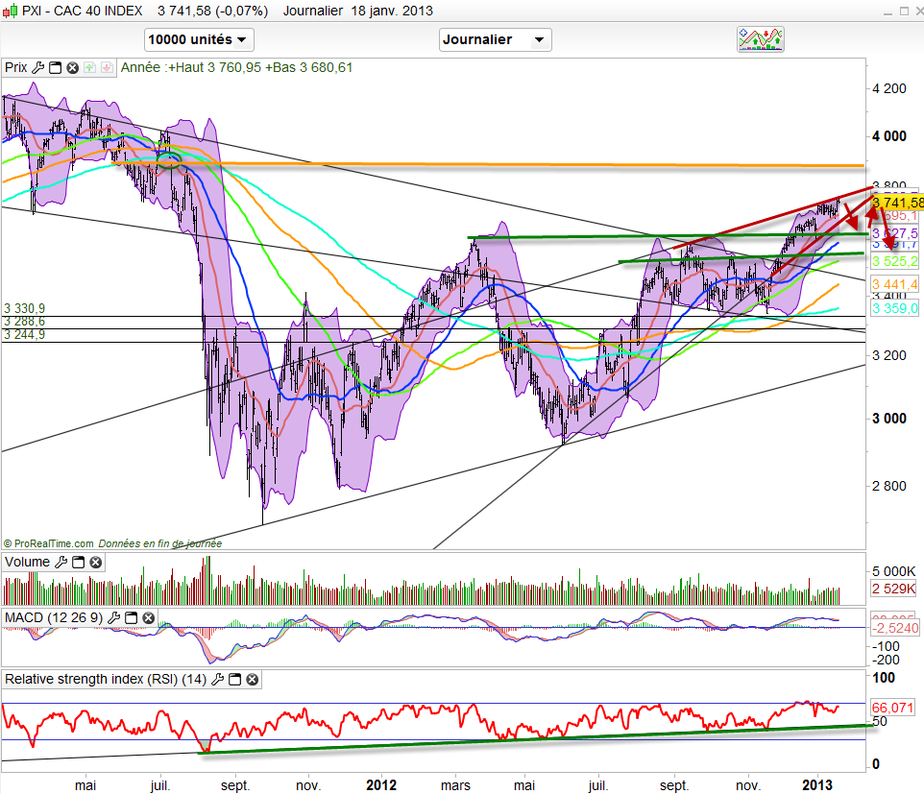
Task: Maximize the Prix price panel
Action: (55, 68)
